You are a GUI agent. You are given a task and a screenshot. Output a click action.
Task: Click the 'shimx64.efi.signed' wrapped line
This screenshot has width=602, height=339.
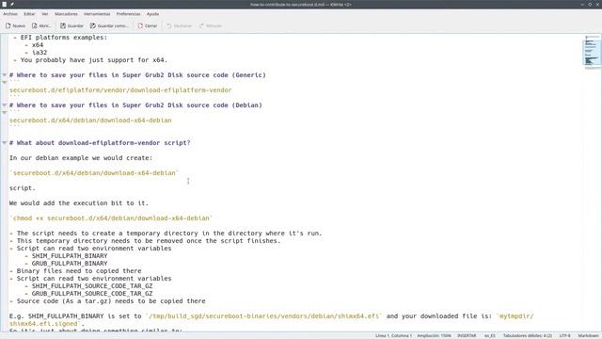click(47, 324)
